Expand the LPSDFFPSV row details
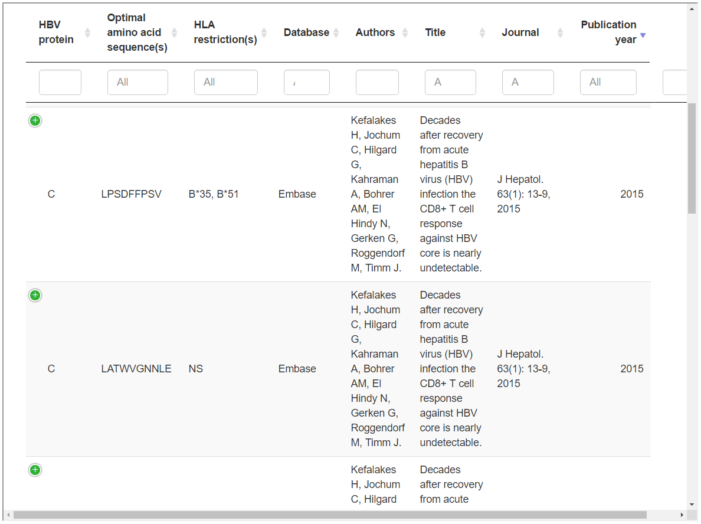 click(x=35, y=120)
